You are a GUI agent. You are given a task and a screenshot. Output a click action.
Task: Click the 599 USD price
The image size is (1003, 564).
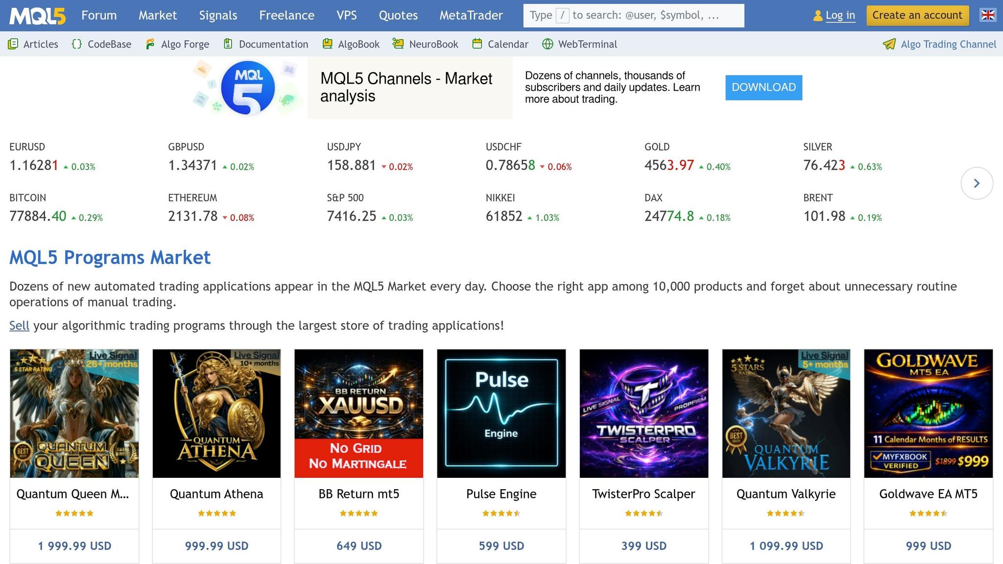pos(501,546)
